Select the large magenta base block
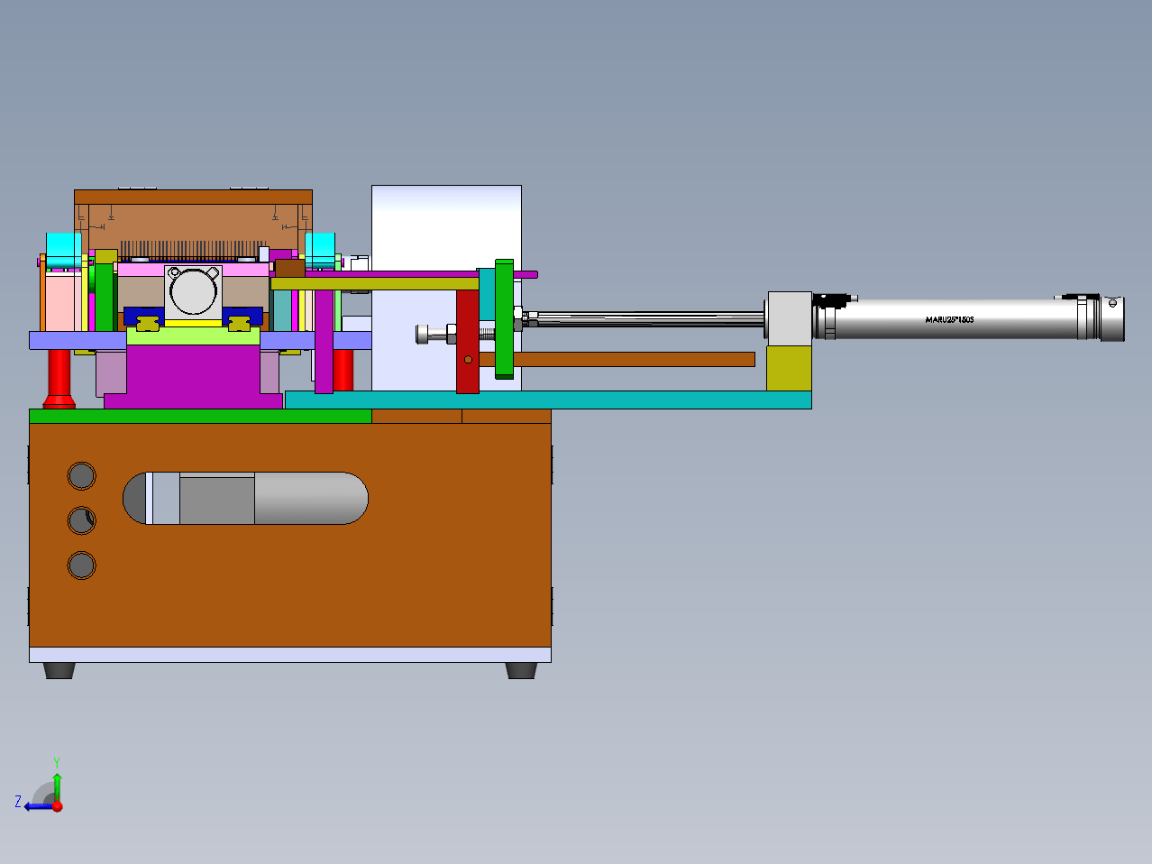Screen dimensions: 1152x864 tap(193, 377)
